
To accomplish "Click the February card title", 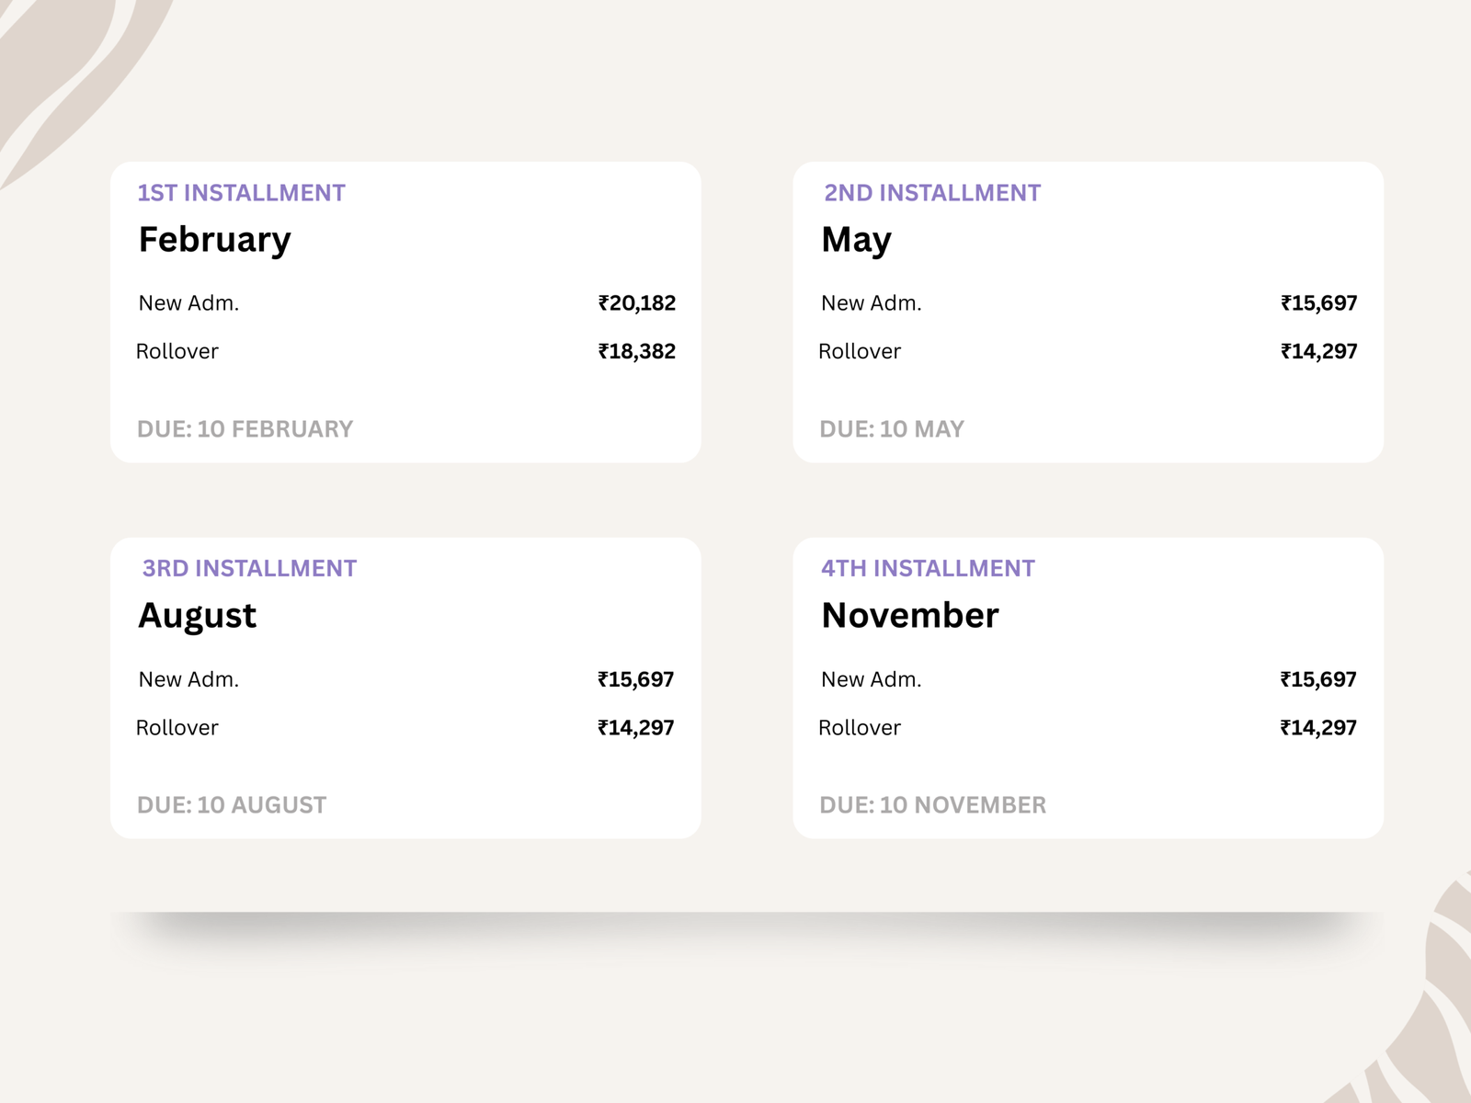I will tap(214, 240).
